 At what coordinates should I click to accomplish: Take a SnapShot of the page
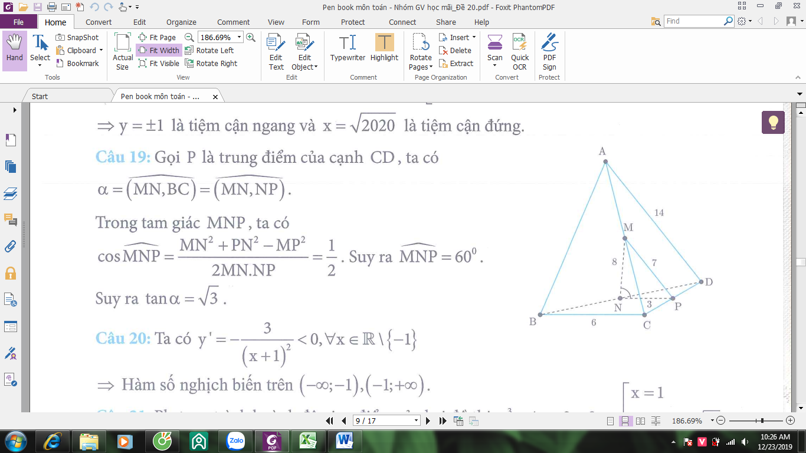point(77,37)
